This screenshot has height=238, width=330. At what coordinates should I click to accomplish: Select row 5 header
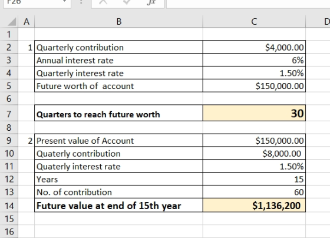coord(9,86)
